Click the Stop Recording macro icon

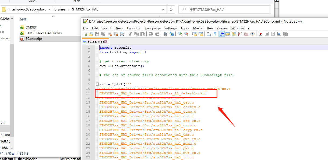tap(267, 34)
